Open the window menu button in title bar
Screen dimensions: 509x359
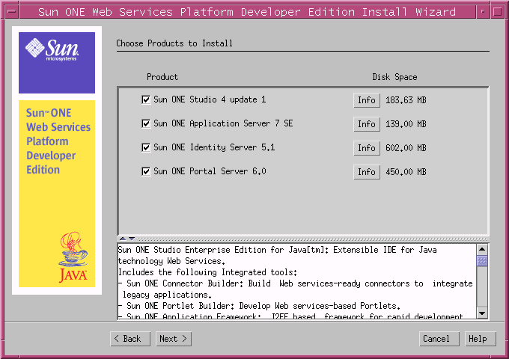tap(12, 12)
